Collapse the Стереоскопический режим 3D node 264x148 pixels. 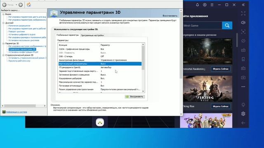point(3,55)
